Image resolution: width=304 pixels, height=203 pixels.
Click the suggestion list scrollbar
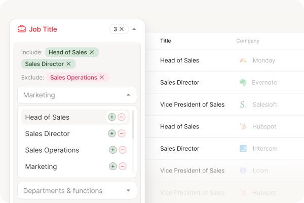(x=133, y=125)
